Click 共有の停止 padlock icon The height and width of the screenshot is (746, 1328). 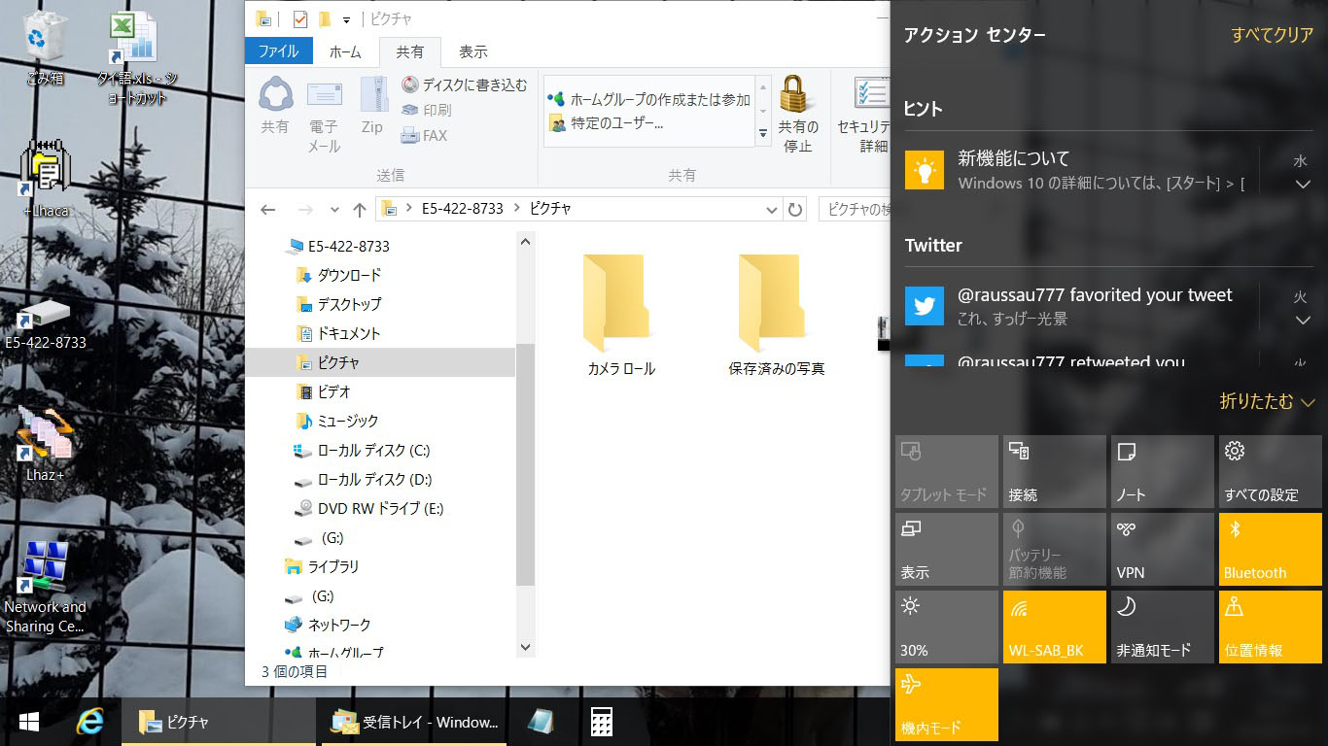798,115
